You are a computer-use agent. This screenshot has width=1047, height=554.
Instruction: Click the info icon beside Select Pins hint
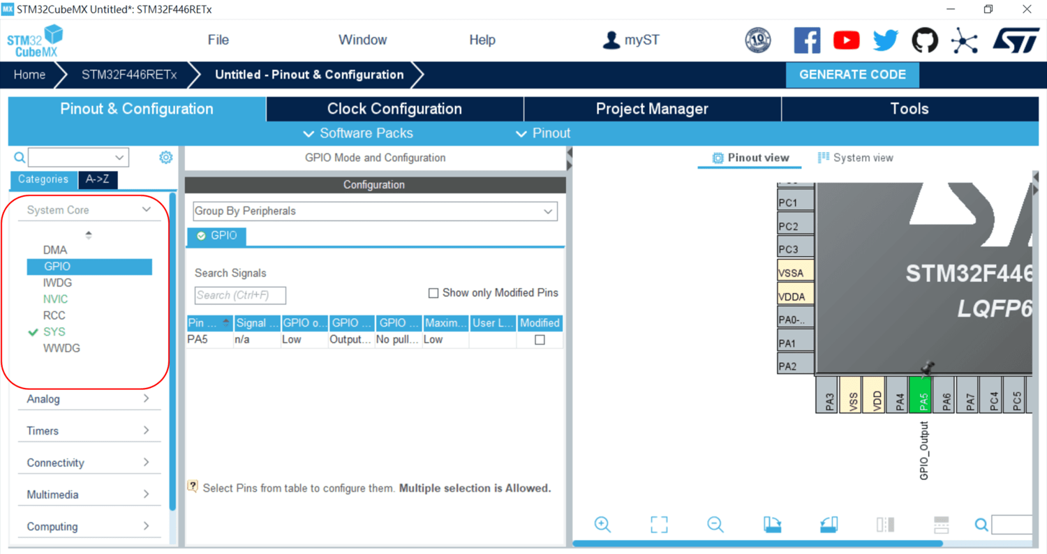[x=193, y=486]
